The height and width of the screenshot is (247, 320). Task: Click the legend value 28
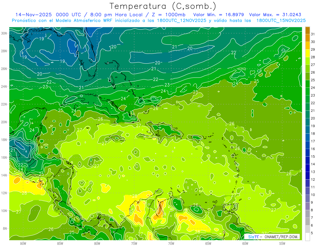tap(313, 57)
